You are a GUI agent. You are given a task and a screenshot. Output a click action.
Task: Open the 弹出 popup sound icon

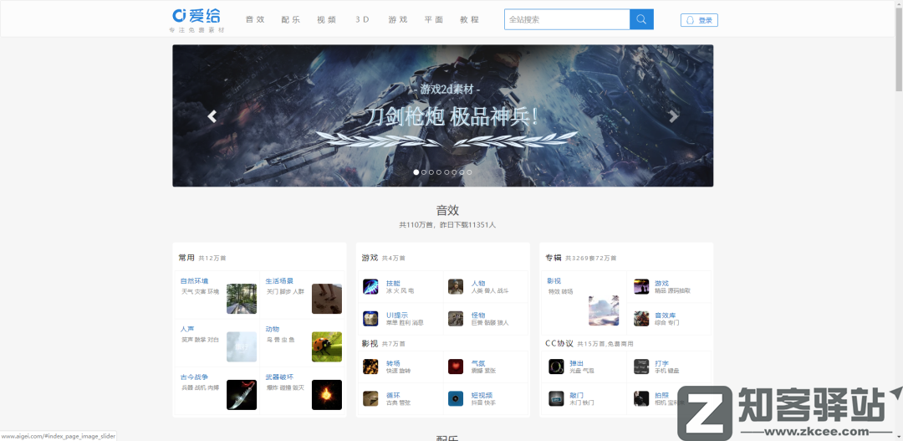(x=556, y=367)
